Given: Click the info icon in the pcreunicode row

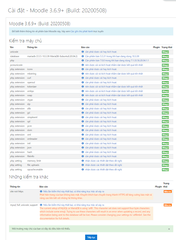Looking at the screenshot, I should 83,65.
